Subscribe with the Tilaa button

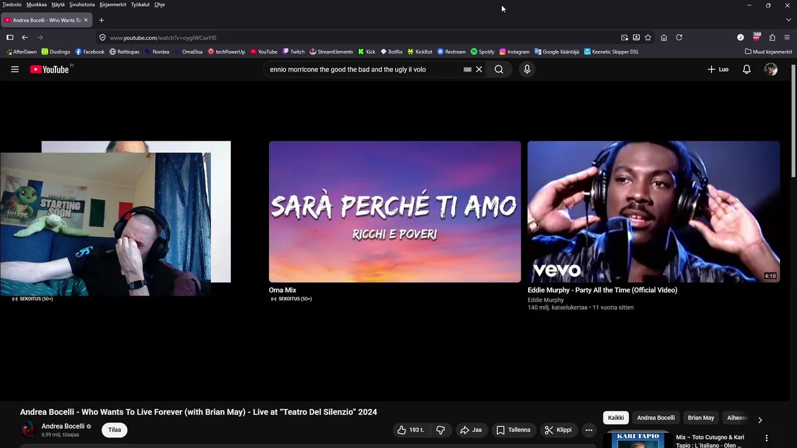[x=115, y=430]
